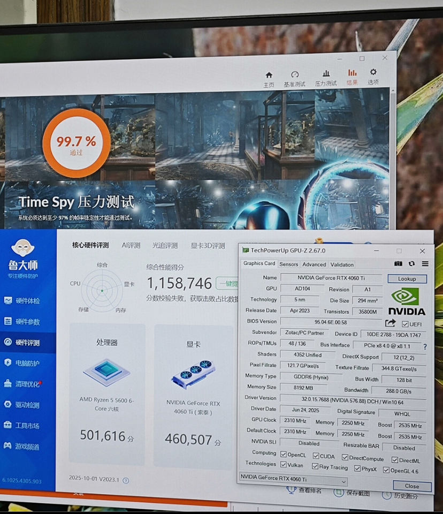Switch to Advanced tab in GPU-Z
The width and height of the screenshot is (443, 514).
pyautogui.click(x=314, y=264)
